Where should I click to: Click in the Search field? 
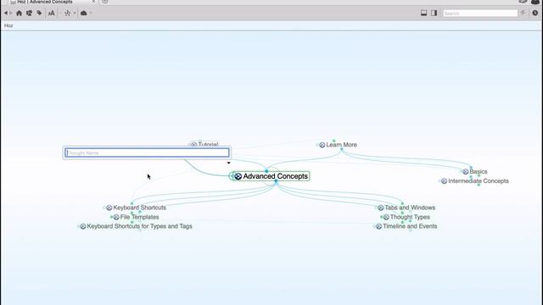(x=480, y=14)
